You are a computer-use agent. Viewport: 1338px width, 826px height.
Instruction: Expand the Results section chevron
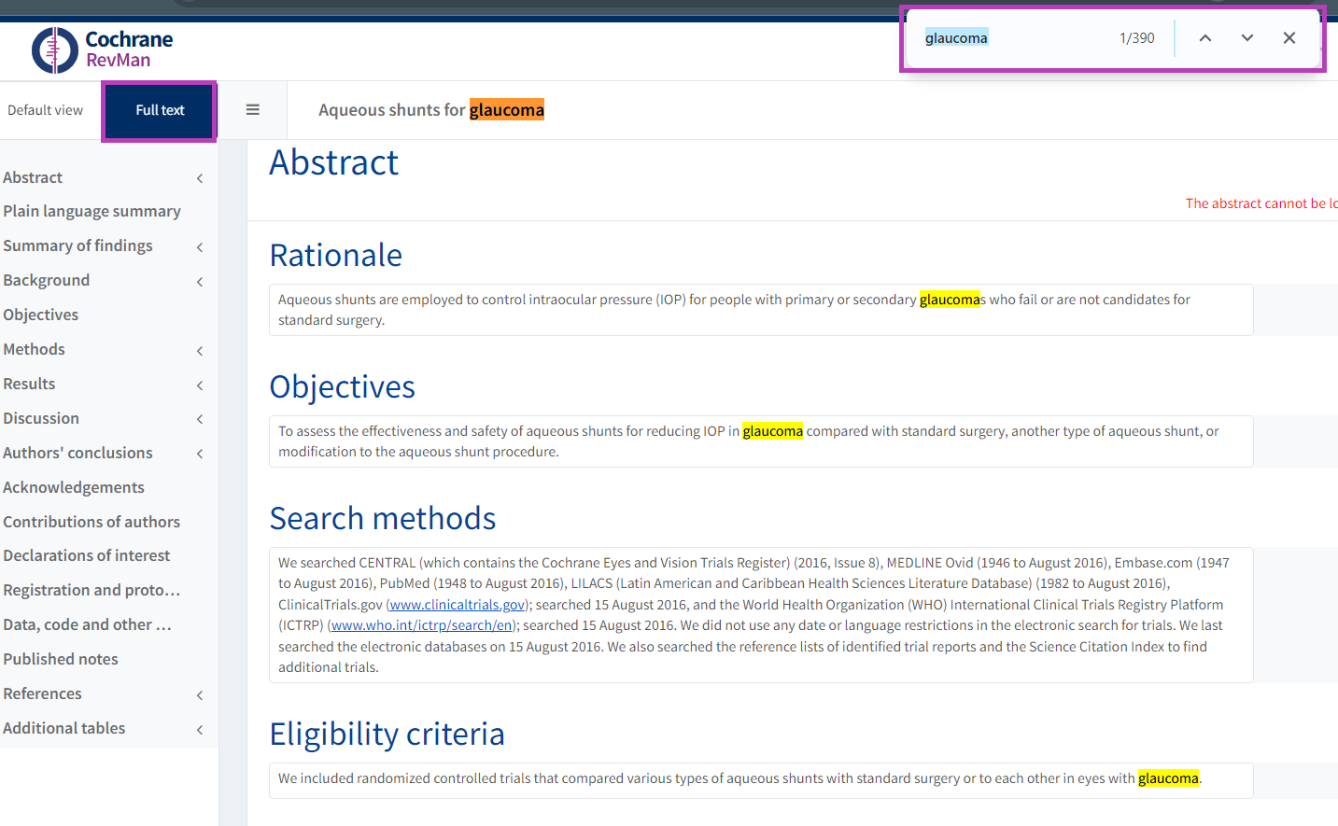pyautogui.click(x=200, y=385)
